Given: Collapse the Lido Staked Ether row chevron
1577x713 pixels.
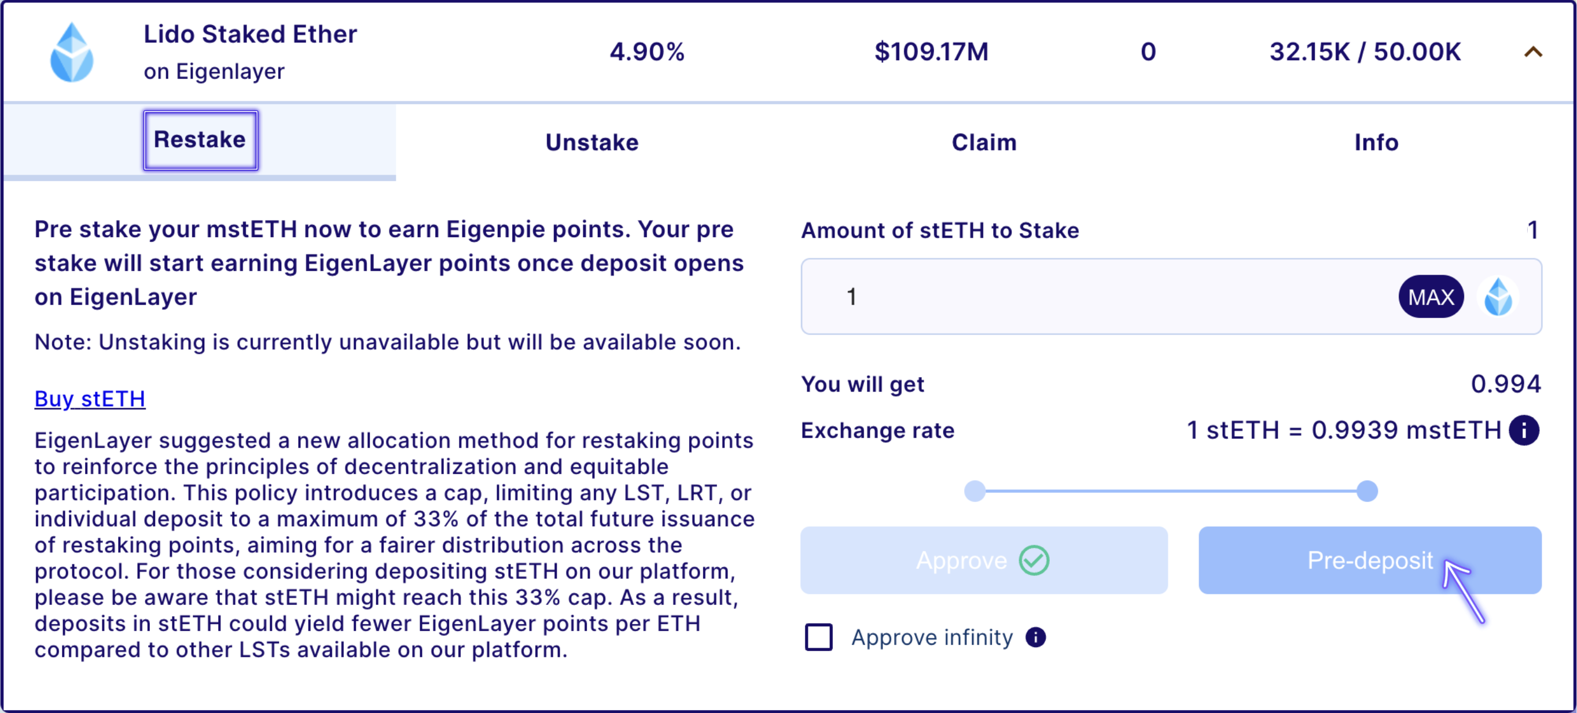Looking at the screenshot, I should pos(1533,53).
